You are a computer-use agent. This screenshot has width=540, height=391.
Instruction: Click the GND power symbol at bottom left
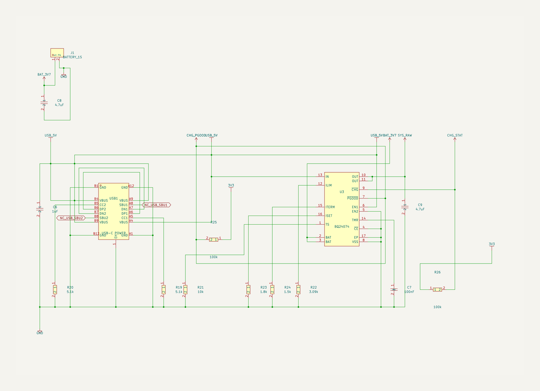coord(40,333)
